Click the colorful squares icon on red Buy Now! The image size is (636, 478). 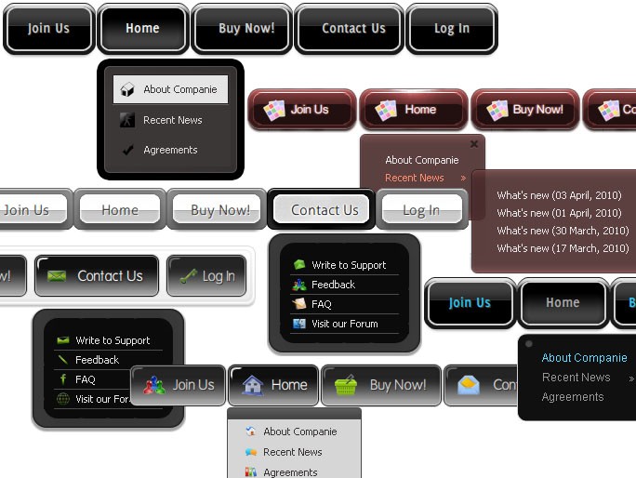point(497,110)
